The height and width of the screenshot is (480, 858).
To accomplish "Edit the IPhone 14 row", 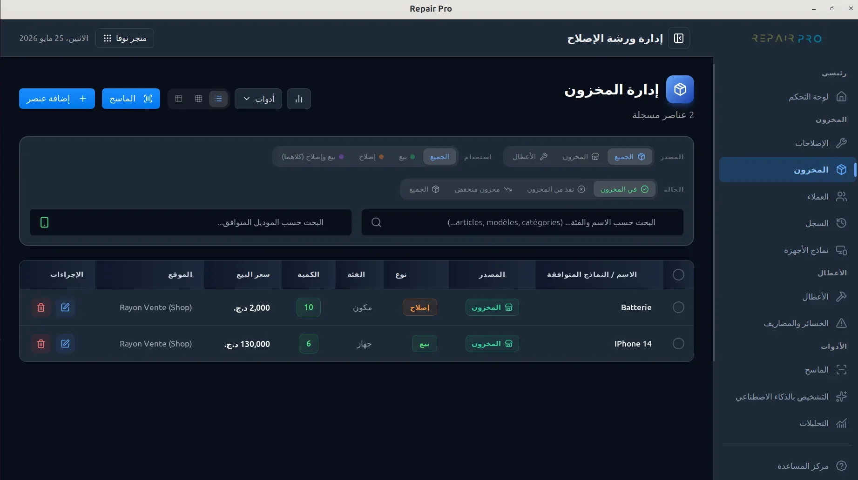I will coord(65,344).
